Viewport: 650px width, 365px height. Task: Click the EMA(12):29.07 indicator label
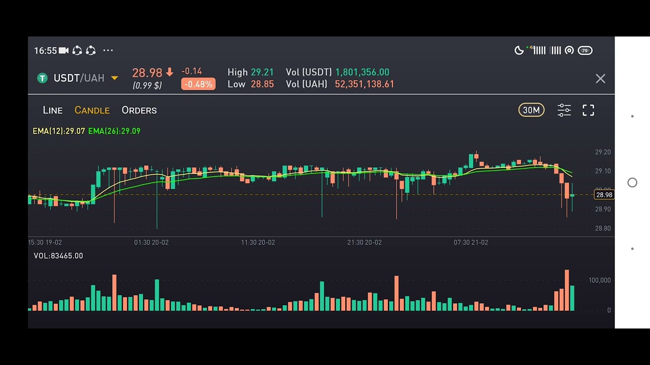[x=59, y=131]
